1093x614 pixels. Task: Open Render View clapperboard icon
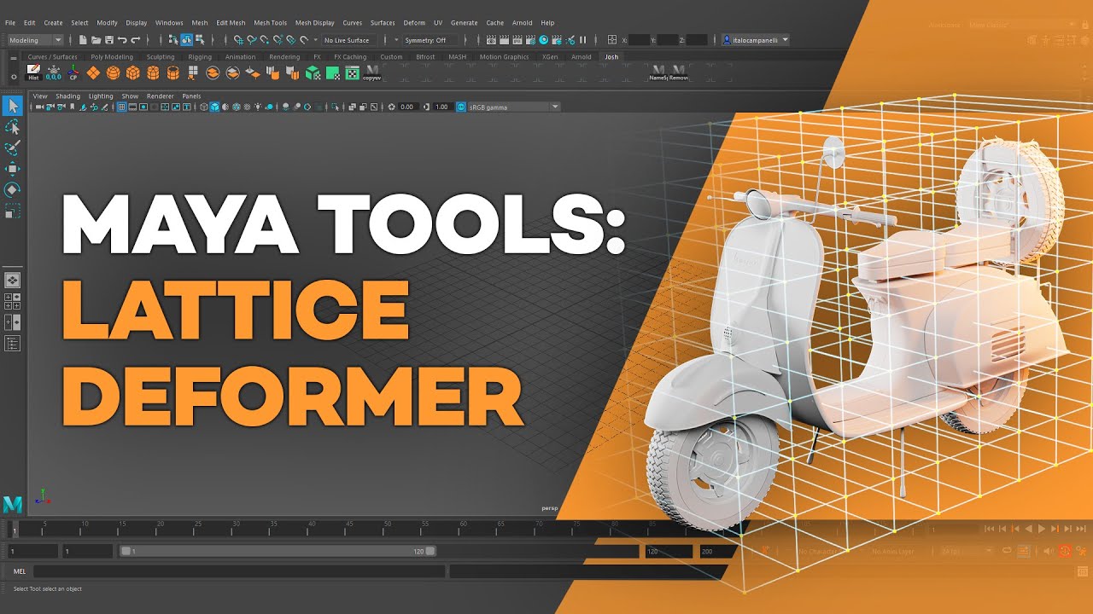pos(491,40)
